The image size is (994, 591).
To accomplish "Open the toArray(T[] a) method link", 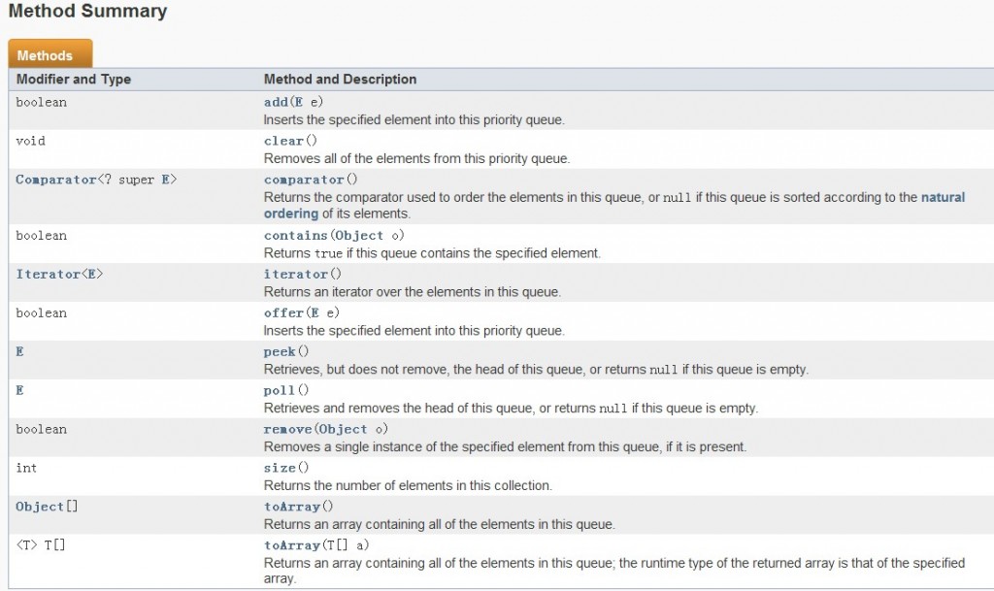I will pos(291,545).
